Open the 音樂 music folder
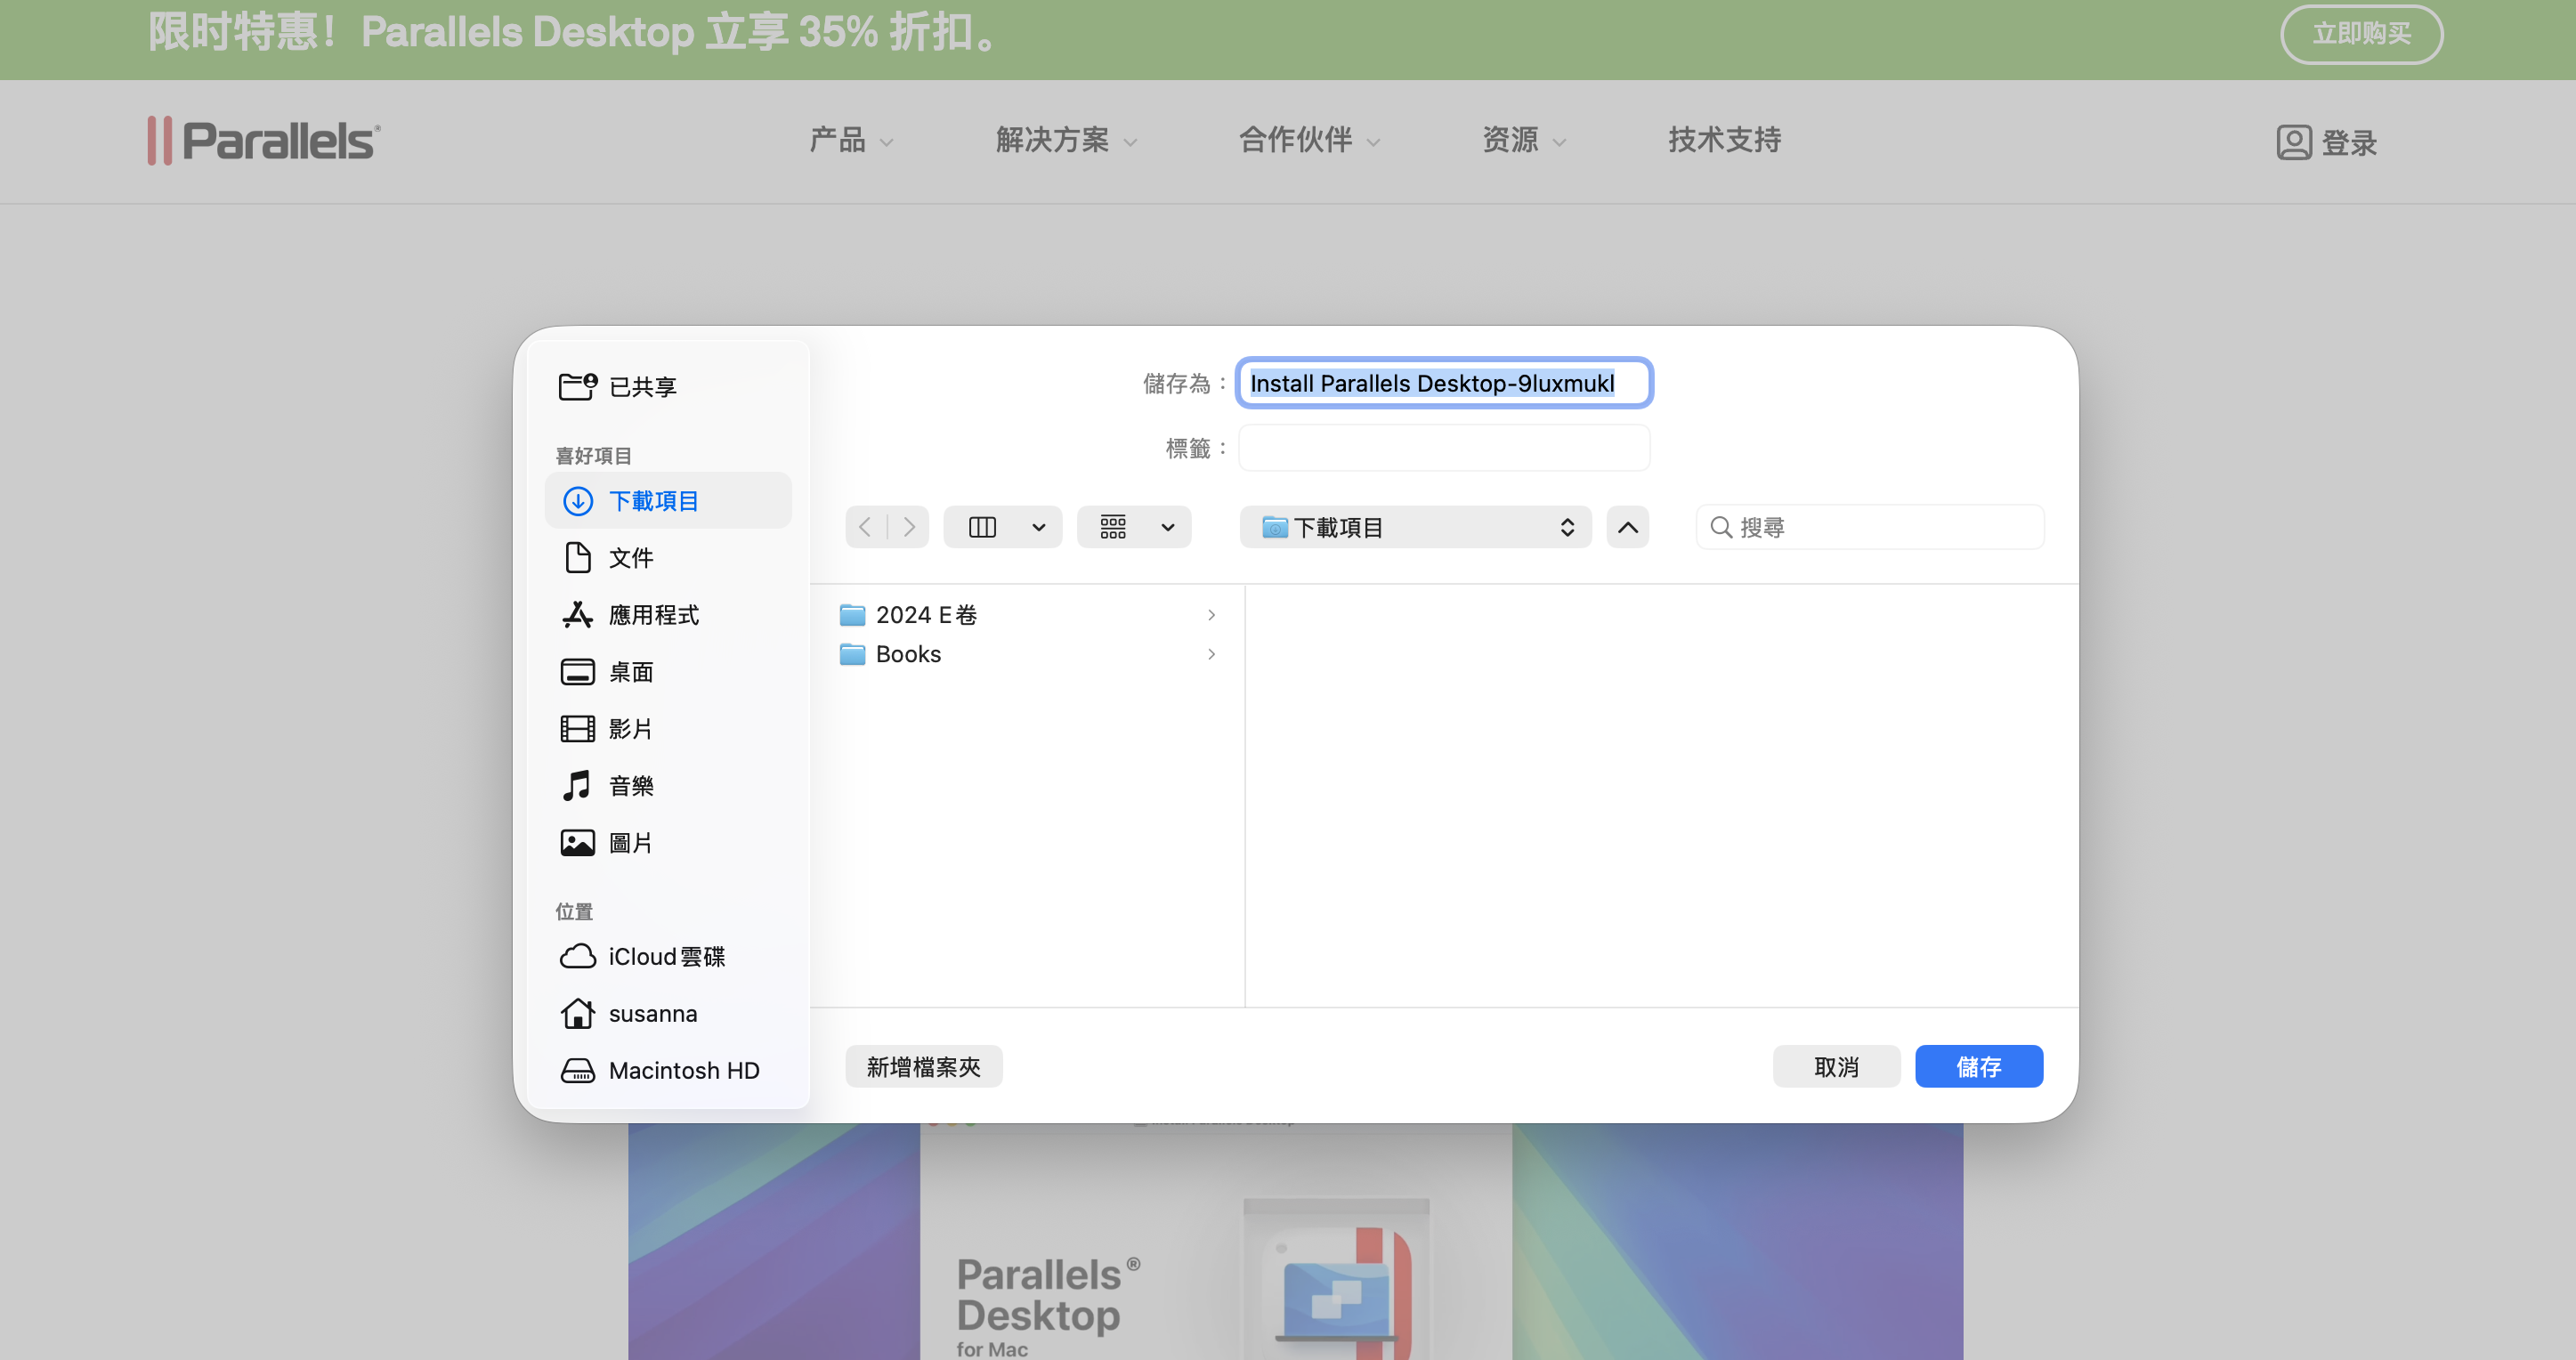Screen dimensions: 2576x1360 [630, 786]
